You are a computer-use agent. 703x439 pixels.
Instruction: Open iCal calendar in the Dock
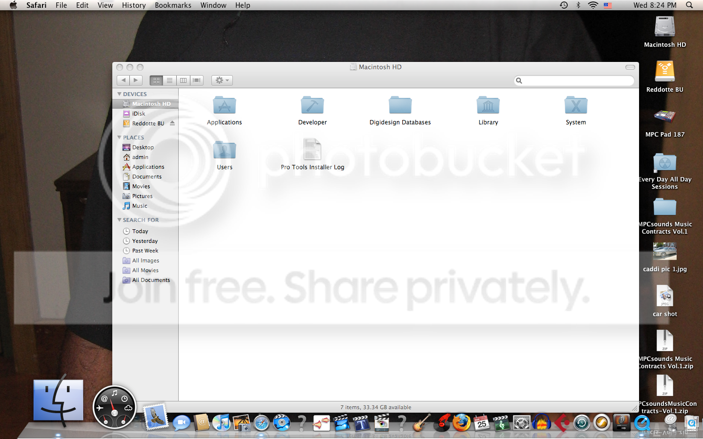482,423
